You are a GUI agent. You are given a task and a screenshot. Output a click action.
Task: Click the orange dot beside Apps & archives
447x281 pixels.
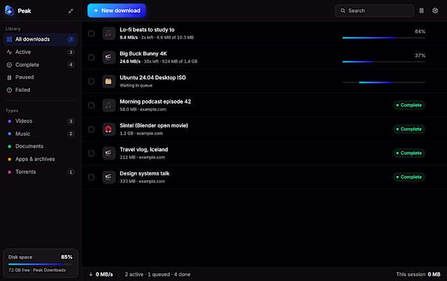point(10,159)
